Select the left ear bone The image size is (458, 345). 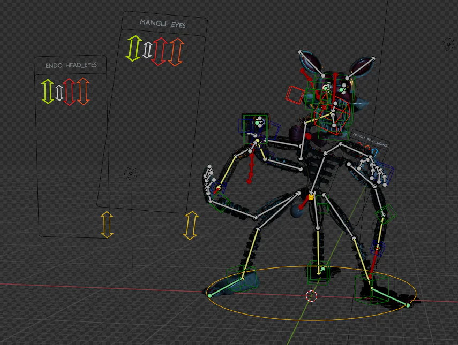(311, 64)
